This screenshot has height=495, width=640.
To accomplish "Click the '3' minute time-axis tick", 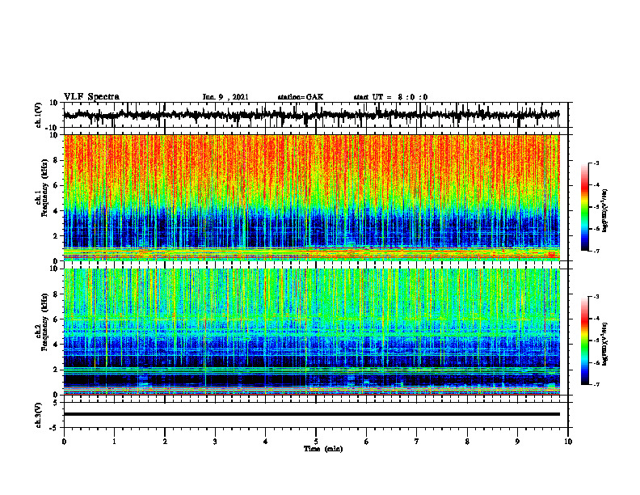I will [x=215, y=442].
